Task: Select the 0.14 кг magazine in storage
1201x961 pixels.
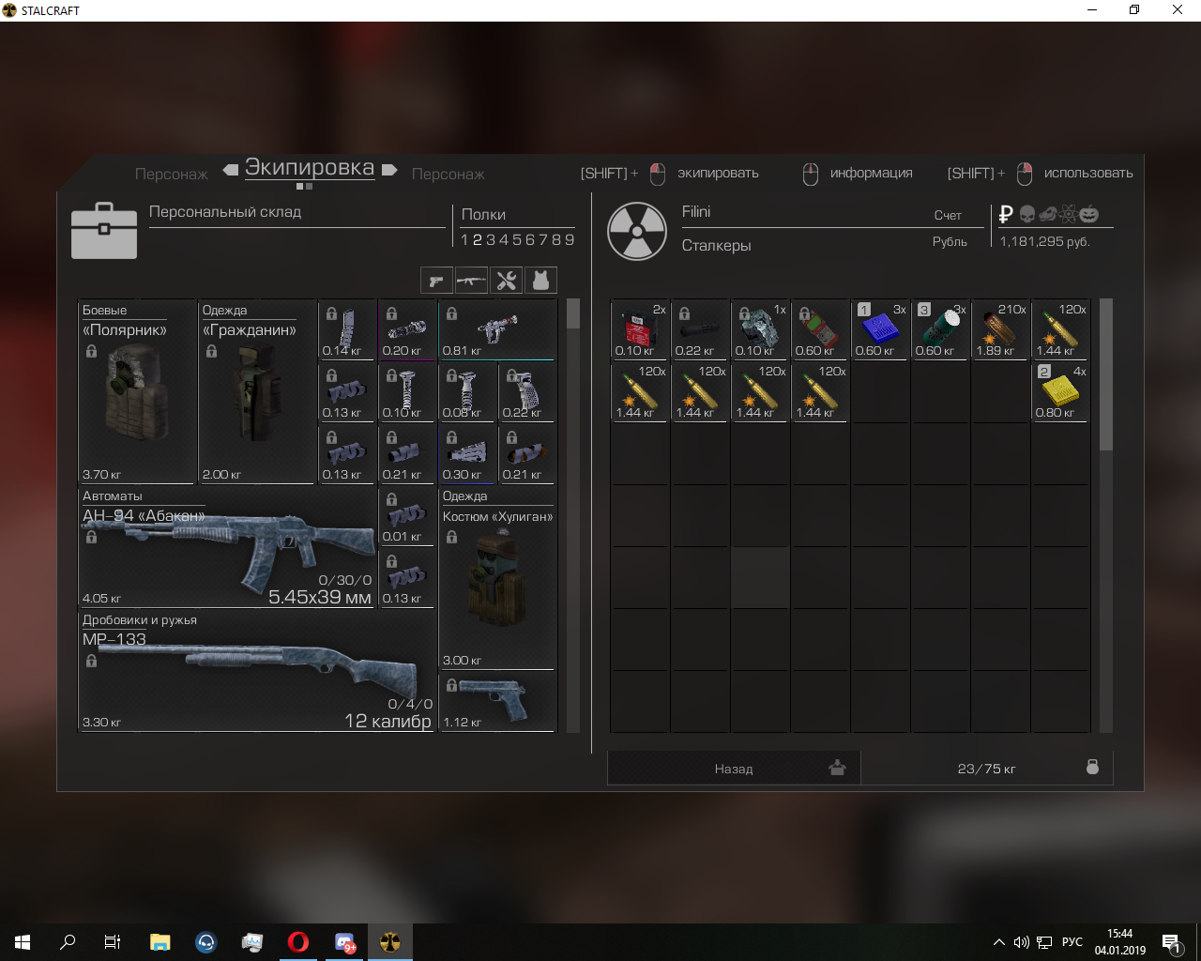Action: click(x=347, y=329)
